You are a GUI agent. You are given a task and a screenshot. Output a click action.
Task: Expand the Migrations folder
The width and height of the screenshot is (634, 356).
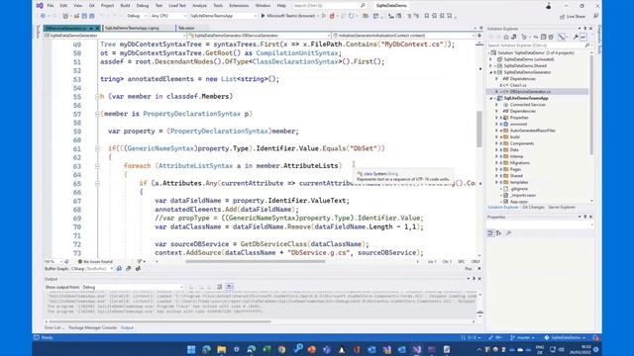(x=497, y=162)
